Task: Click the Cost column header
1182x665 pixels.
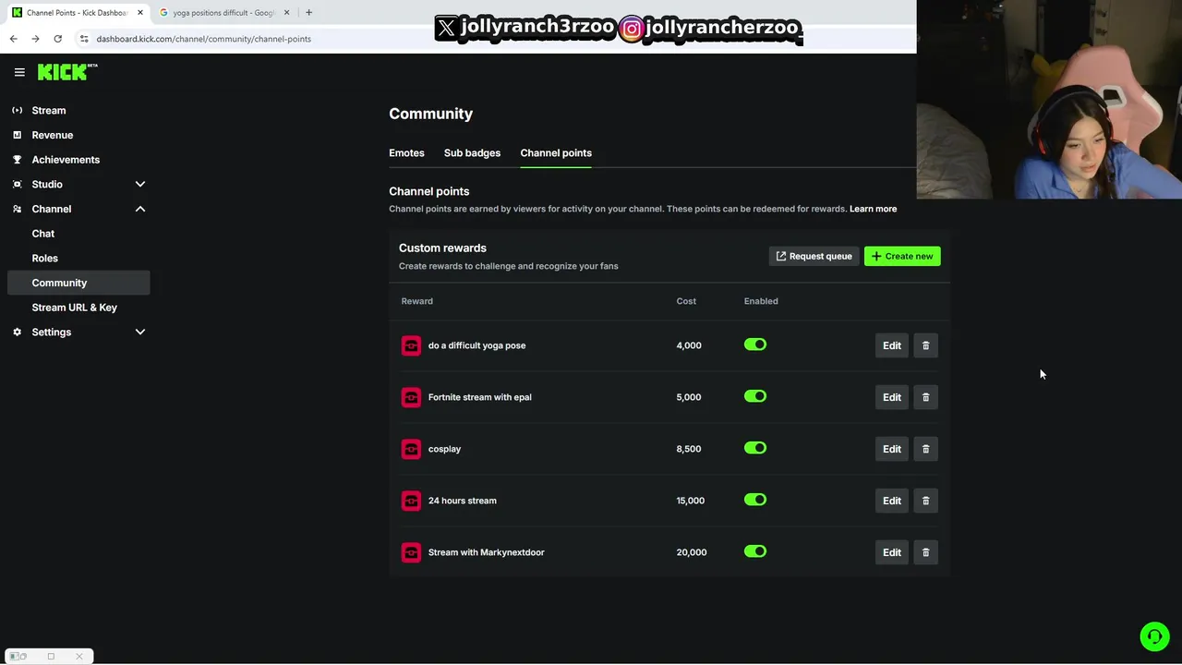Action: click(686, 301)
